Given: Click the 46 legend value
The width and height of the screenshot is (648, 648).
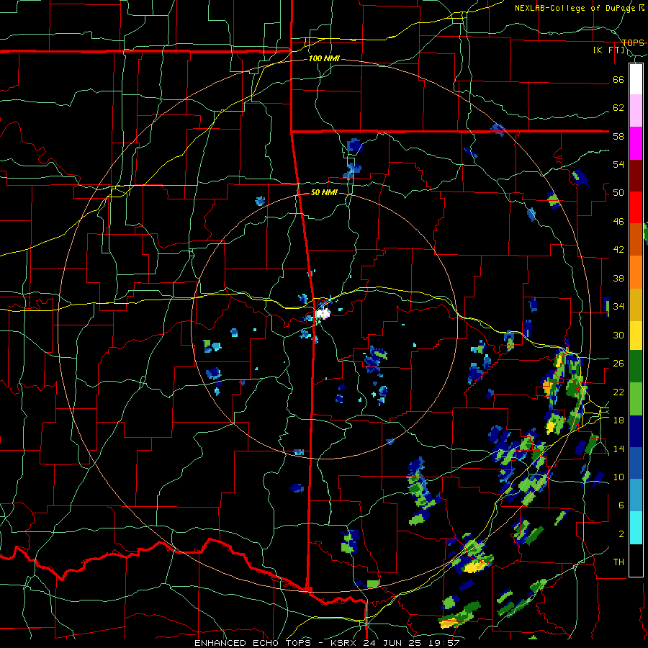Looking at the screenshot, I should point(618,222).
